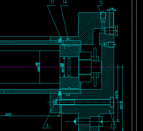143x131 pixels.
Task: Pick the vertical handwheel disc at center right
Action: (95, 67)
